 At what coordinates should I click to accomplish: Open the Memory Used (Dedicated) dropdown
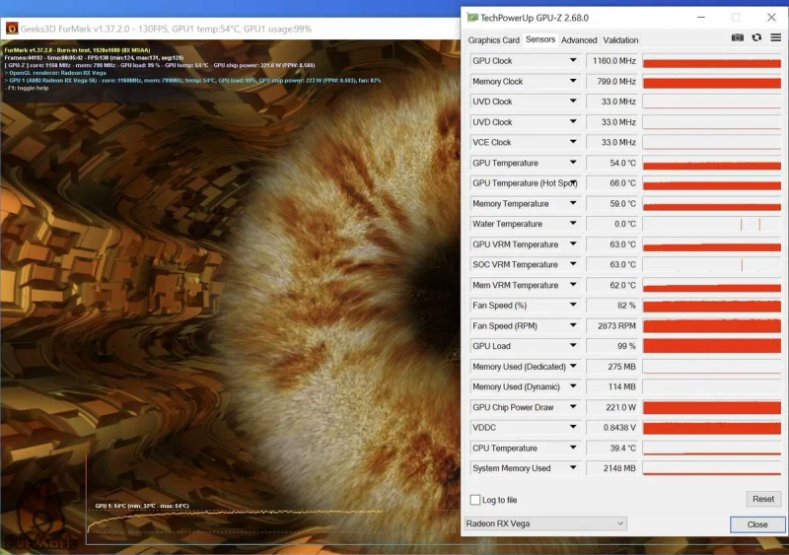point(573,367)
